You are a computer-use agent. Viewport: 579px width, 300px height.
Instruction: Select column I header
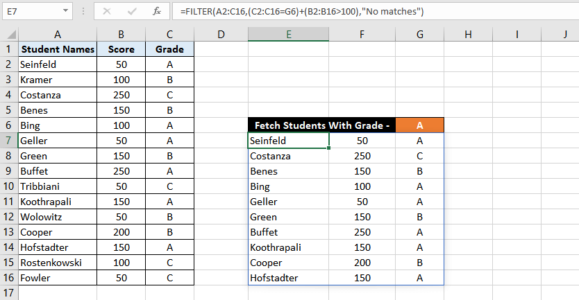[517, 35]
